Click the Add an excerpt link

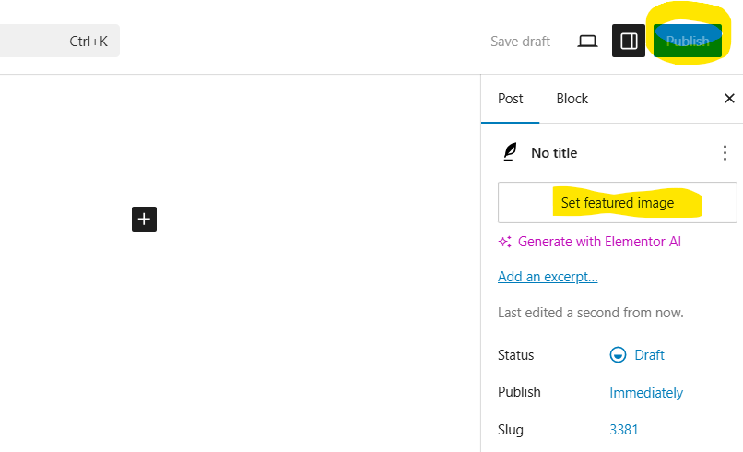[548, 277]
